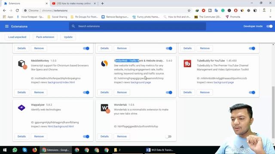Click the Update button
The image size is (275, 154).
point(68,37)
